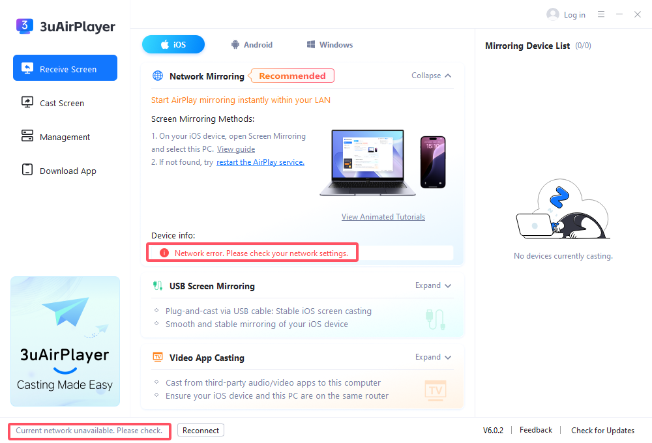The height and width of the screenshot is (443, 652).
Task: Expand the USB Screen Mirroring section
Action: (434, 285)
